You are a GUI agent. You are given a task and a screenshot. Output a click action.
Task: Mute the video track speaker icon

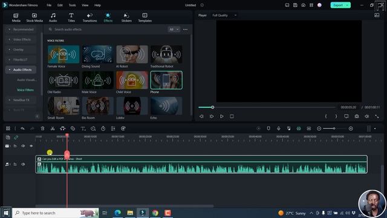[x=23, y=146]
